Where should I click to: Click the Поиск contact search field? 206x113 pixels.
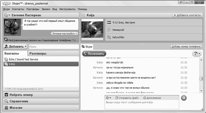tap(54, 47)
